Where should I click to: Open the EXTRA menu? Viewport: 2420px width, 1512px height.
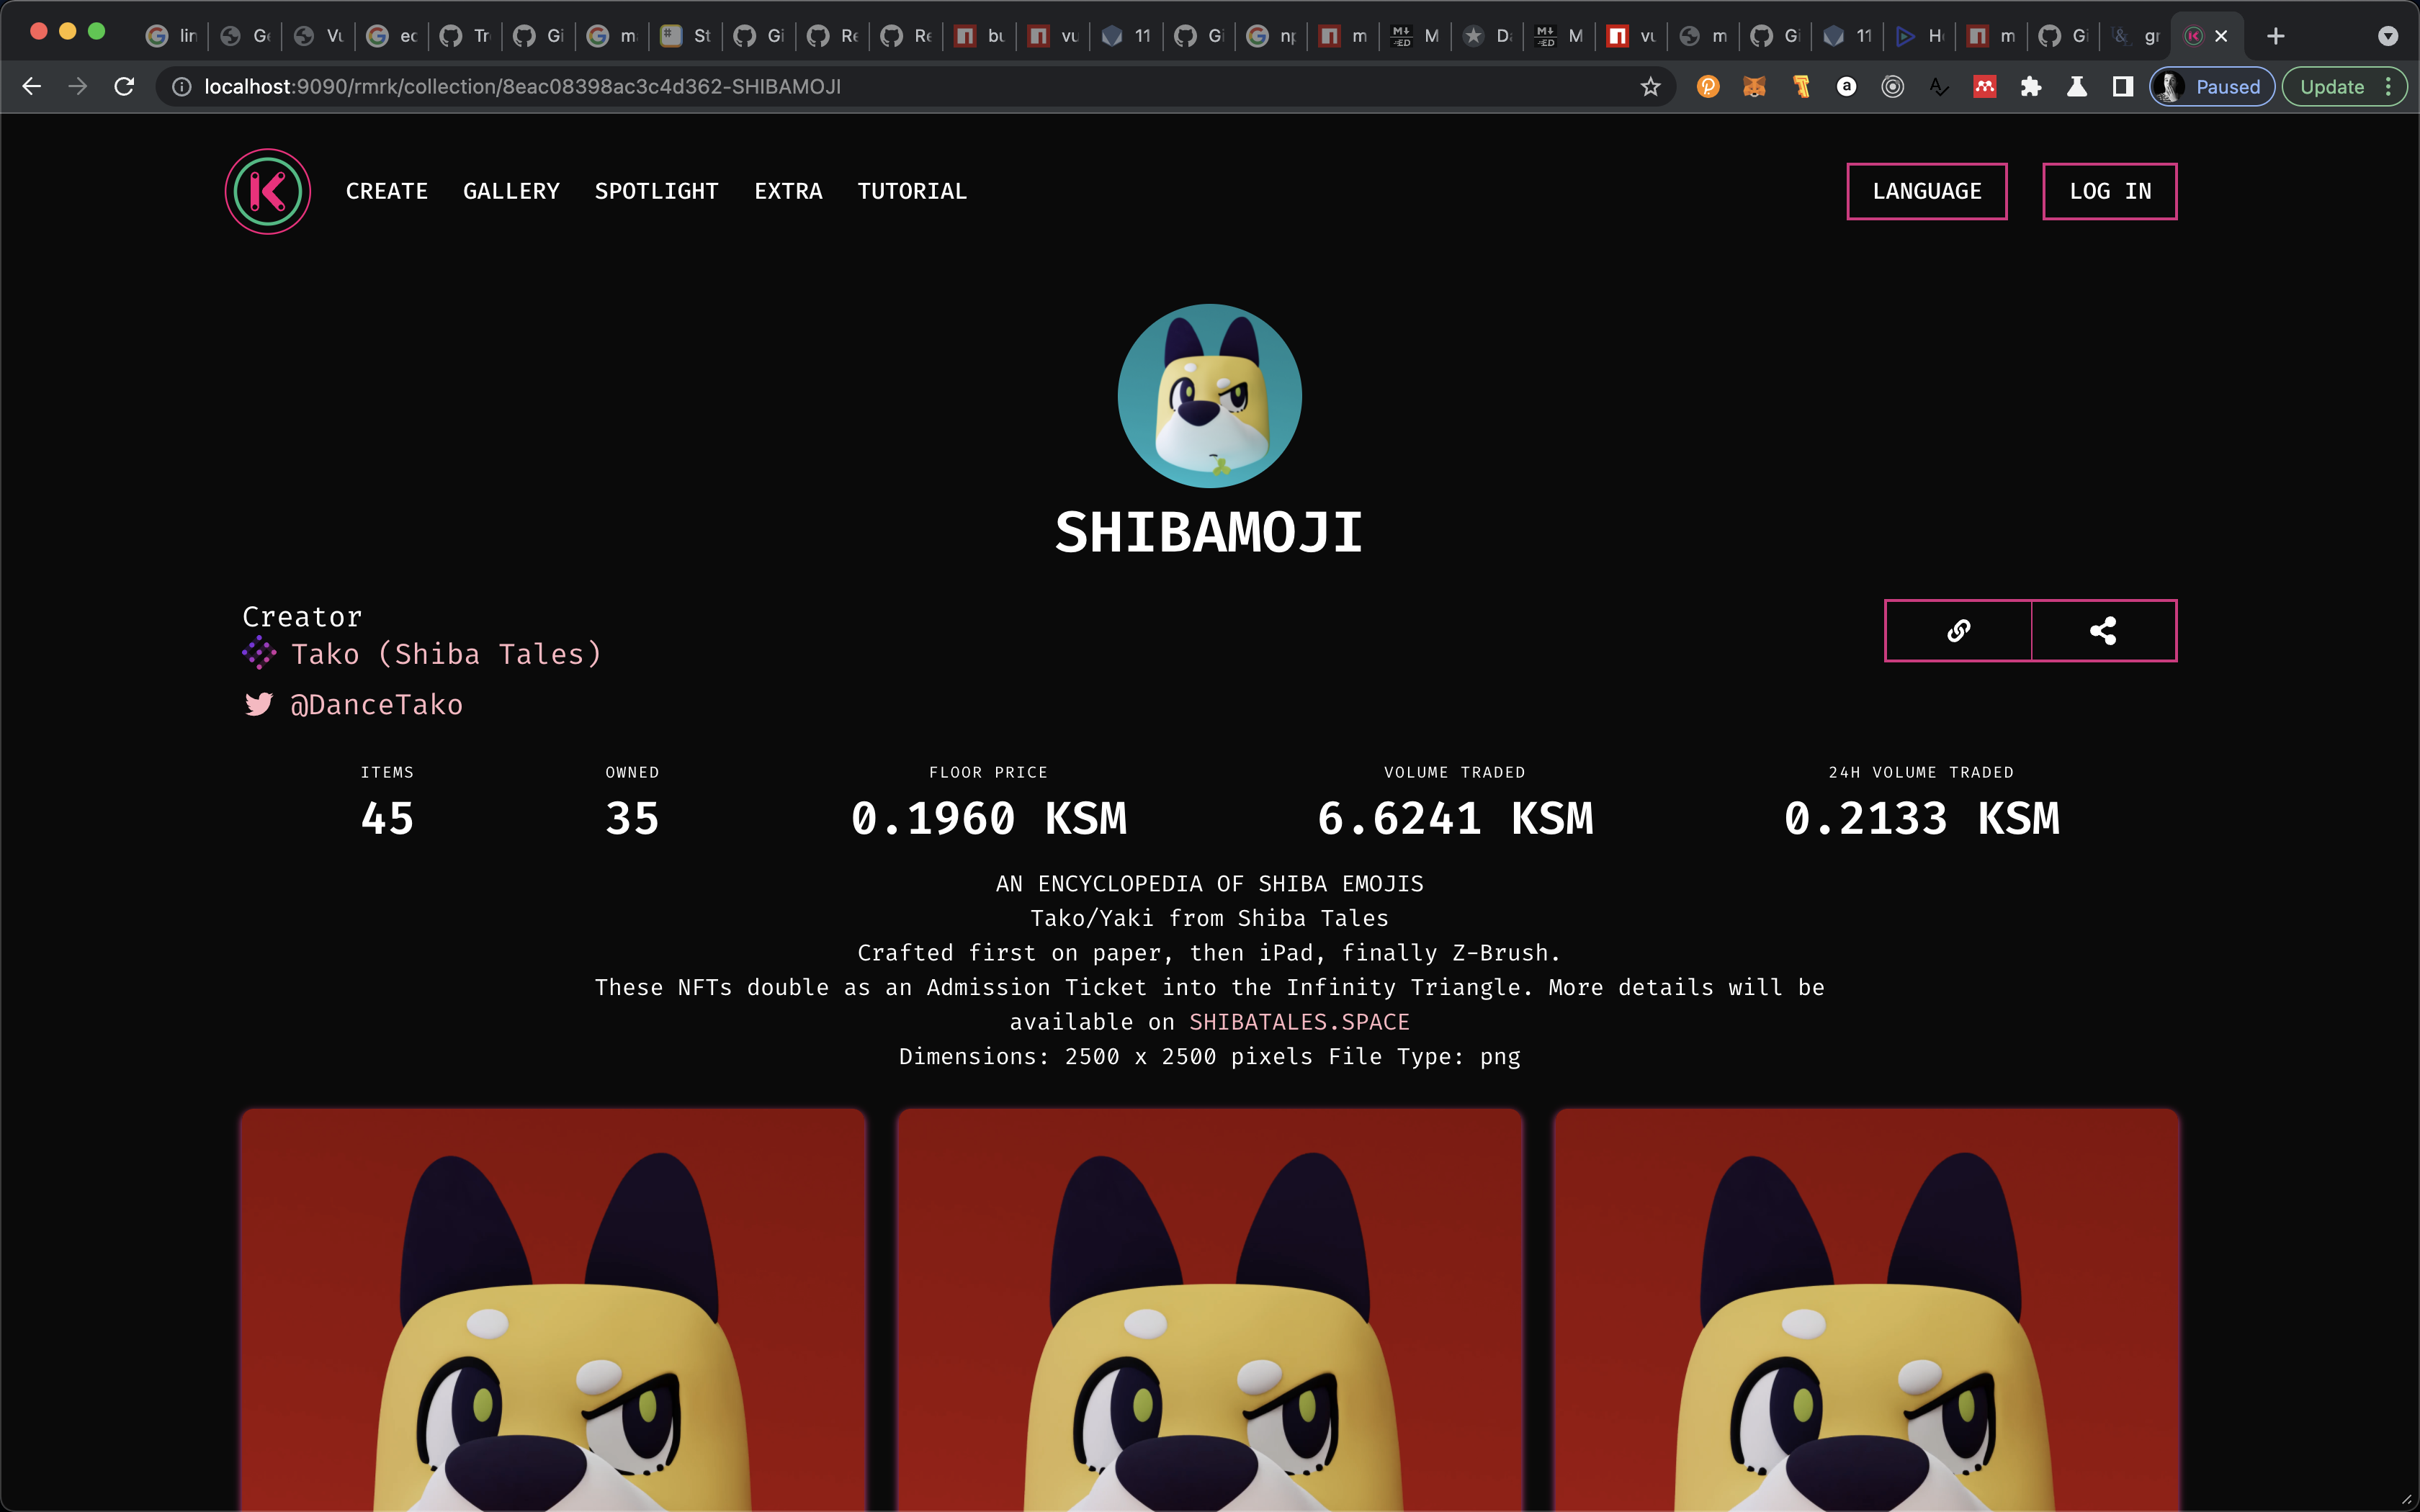click(788, 191)
